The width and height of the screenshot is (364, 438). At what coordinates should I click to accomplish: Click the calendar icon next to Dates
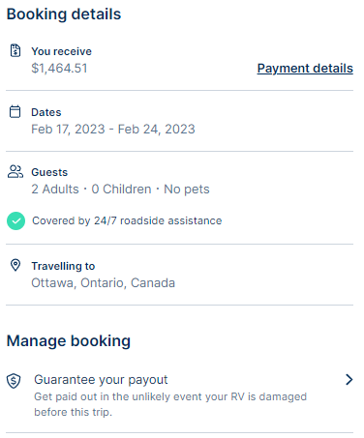click(15, 111)
